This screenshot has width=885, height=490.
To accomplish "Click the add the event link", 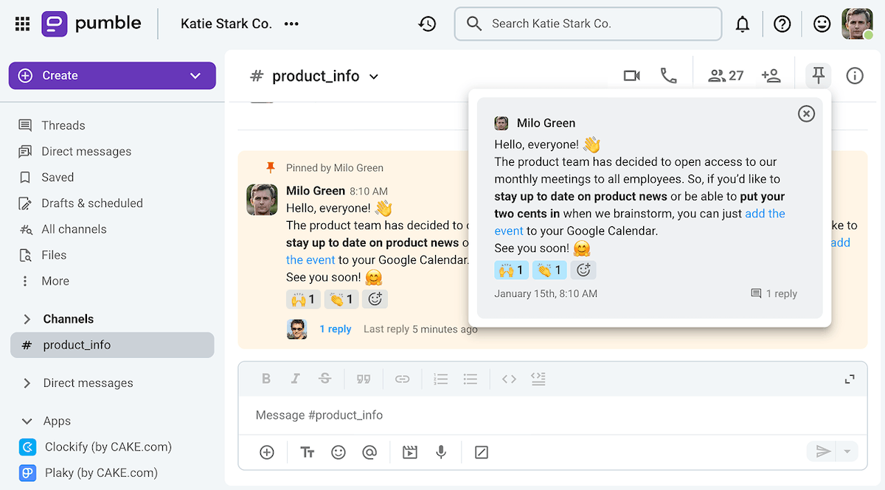I will tap(766, 213).
